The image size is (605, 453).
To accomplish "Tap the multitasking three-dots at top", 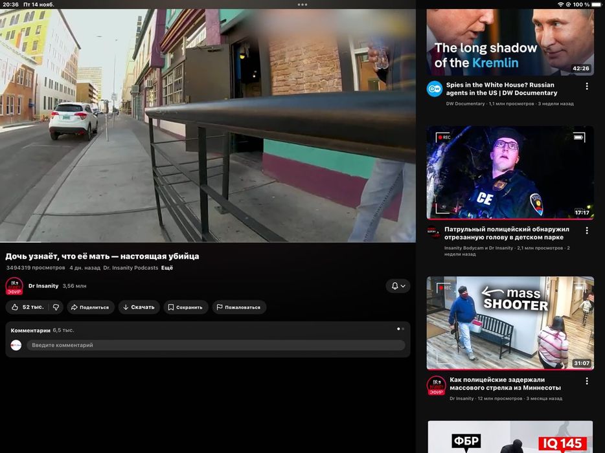I will (x=302, y=5).
